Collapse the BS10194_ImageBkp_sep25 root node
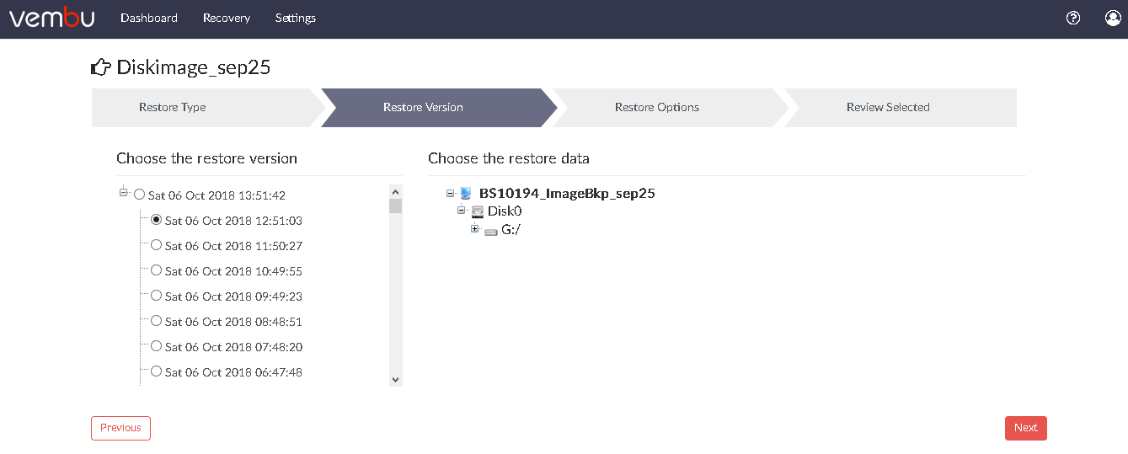 pos(451,193)
